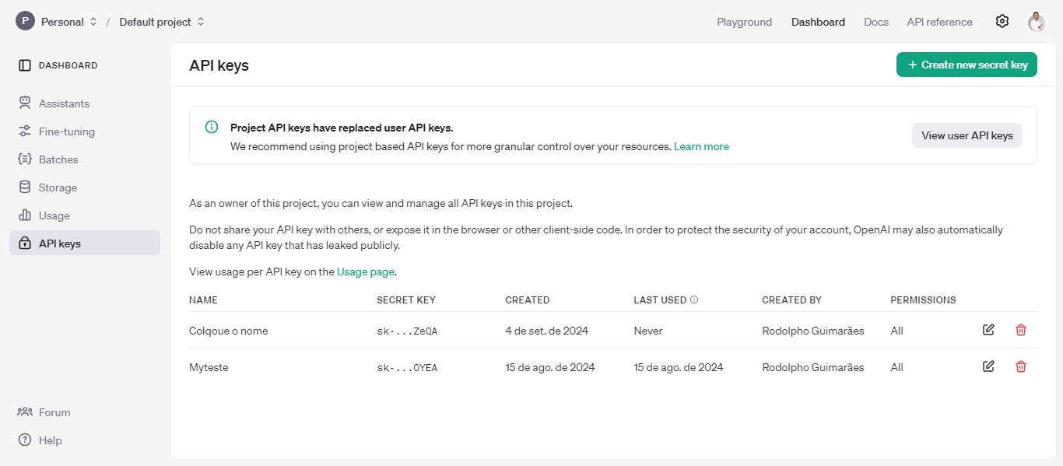Open the Usage page link

pyautogui.click(x=366, y=272)
